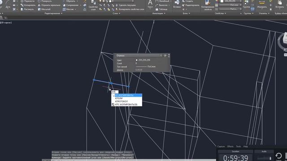Image resolution: width=287 pixels, height=161 pixels.
Task: Select the Сопряжение (Fillet) tool
Action: click(71, 5)
